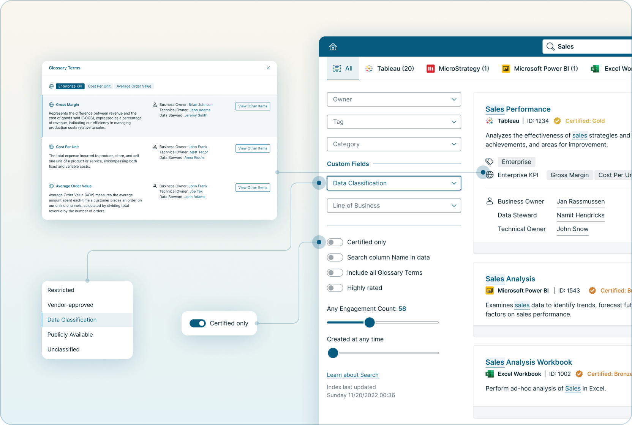Image resolution: width=632 pixels, height=425 pixels.
Task: Choose Vendor-approved option
Action: click(x=87, y=305)
